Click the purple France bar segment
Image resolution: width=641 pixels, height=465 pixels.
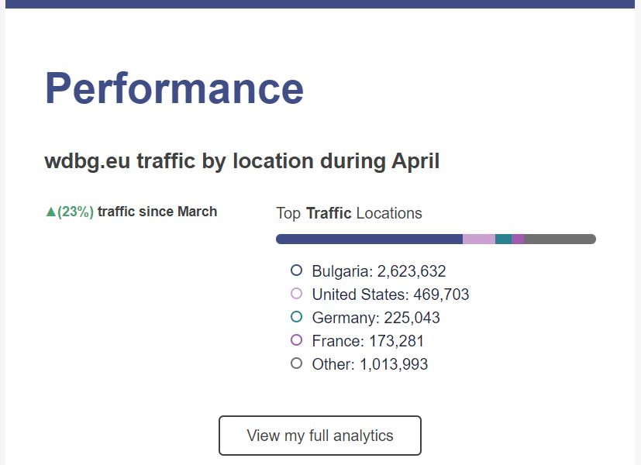click(x=518, y=239)
